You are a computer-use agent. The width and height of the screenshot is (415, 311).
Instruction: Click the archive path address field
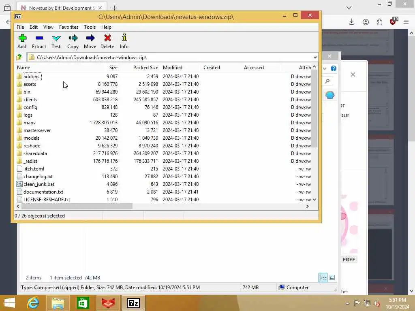(169, 58)
